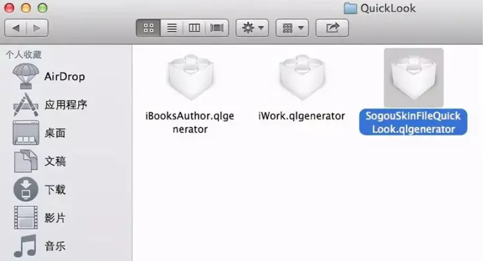Click the 音乐 music note icon

point(25,246)
